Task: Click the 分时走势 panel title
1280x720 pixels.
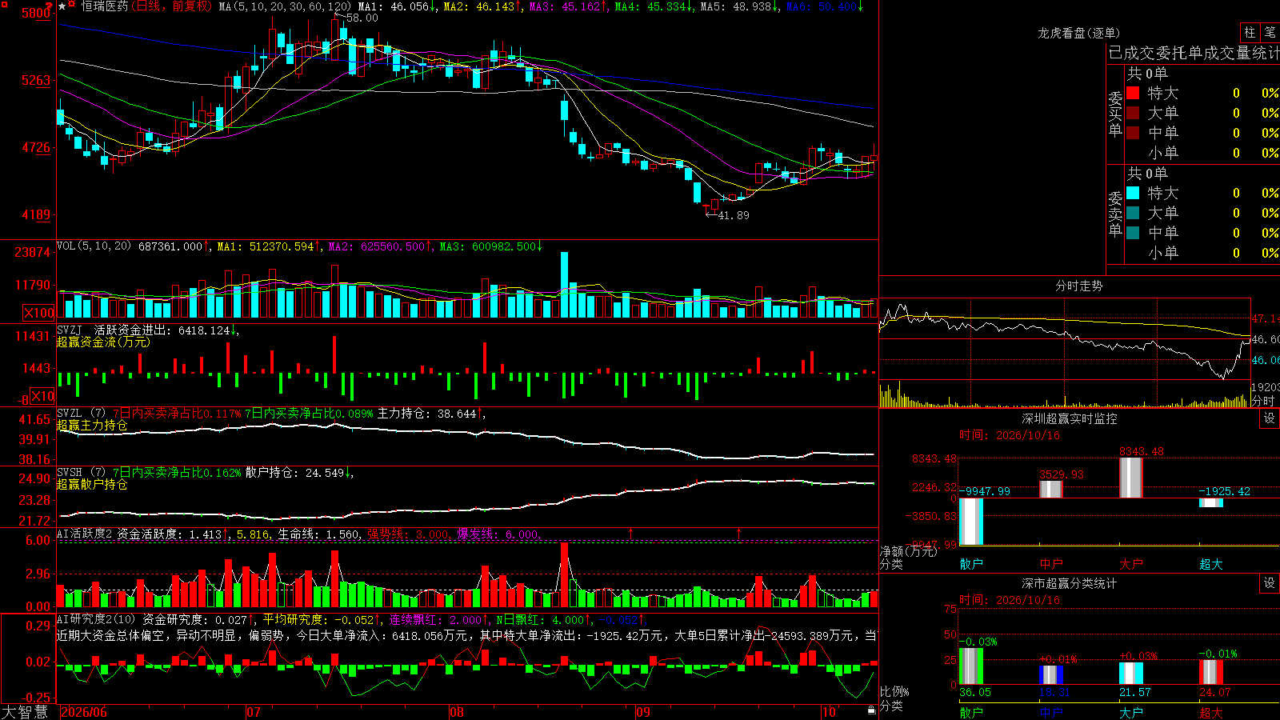Action: point(1079,286)
